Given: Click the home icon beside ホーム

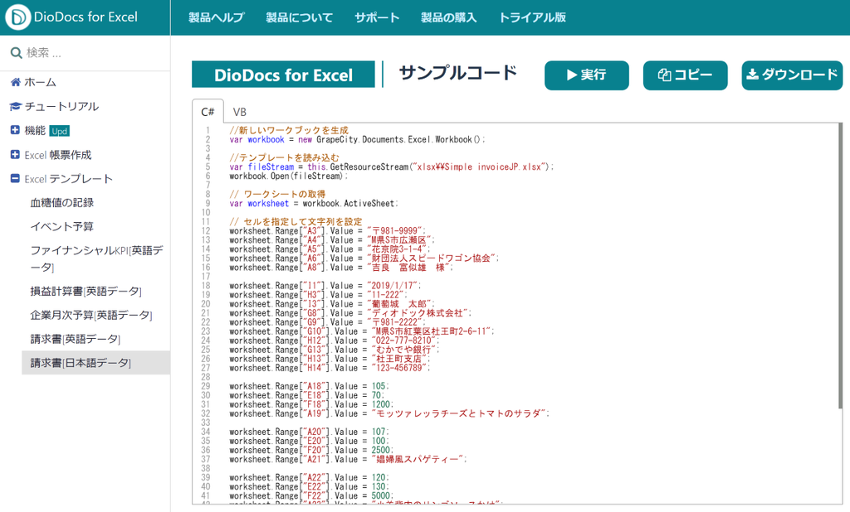Looking at the screenshot, I should click(x=16, y=82).
